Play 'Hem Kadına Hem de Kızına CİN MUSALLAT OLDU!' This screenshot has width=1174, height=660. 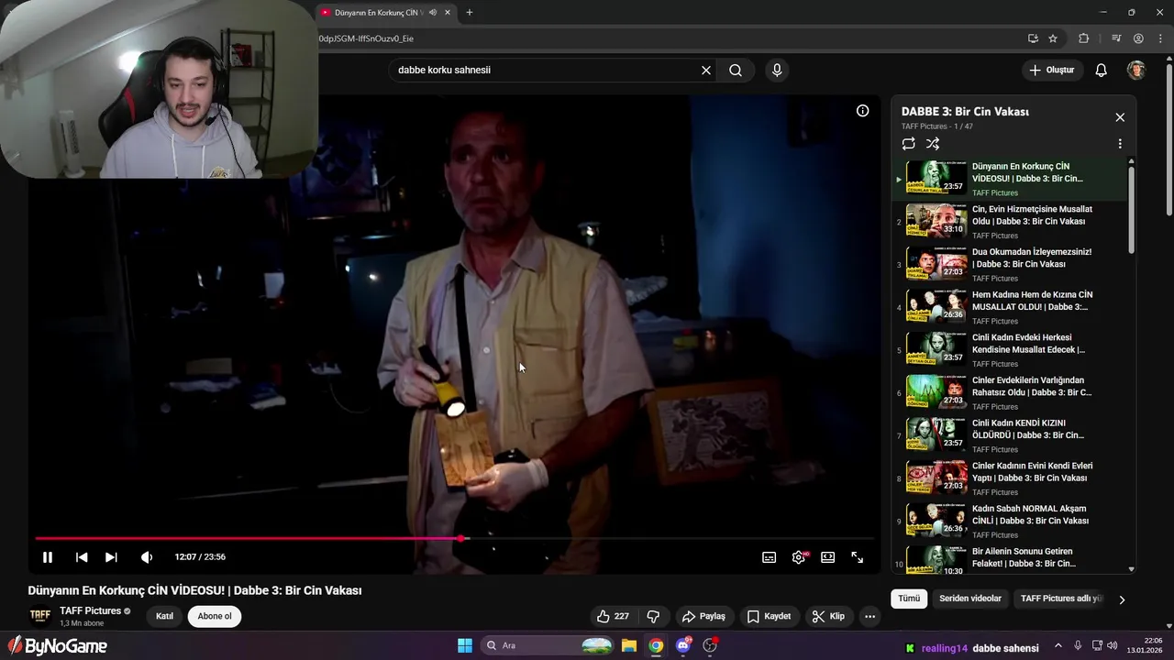tap(1010, 307)
